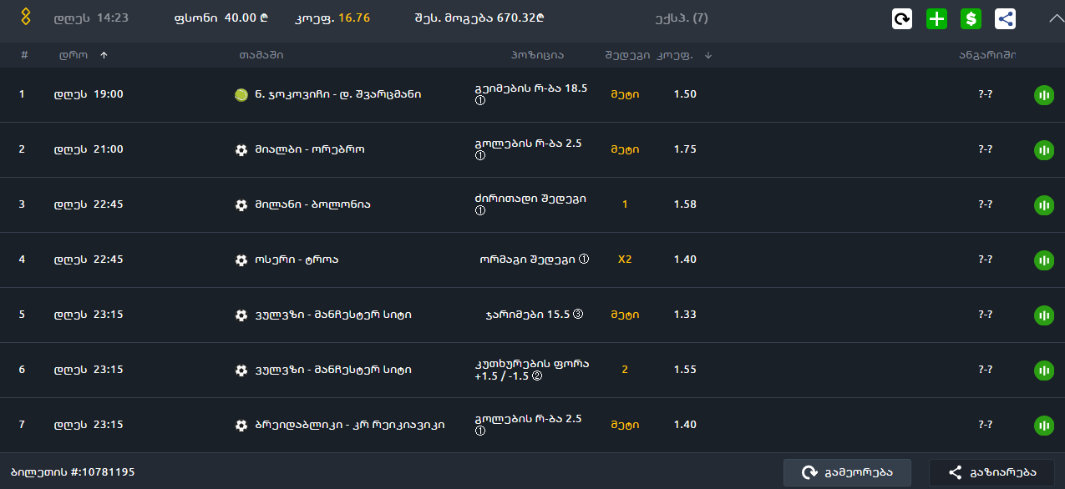
Task: Open stats icon for ოსერი - ტრუა row
Action: pos(1044,260)
